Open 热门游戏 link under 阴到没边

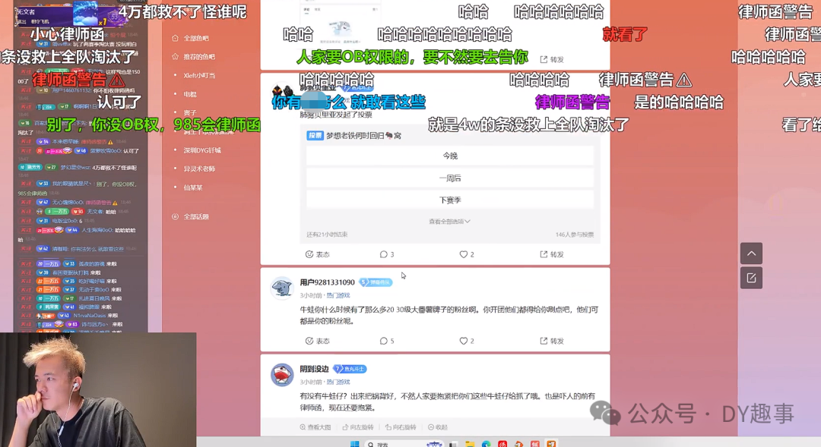(x=338, y=382)
